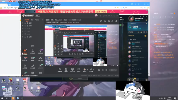Switch to the second scene tab
178x100 pixels.
32,20
